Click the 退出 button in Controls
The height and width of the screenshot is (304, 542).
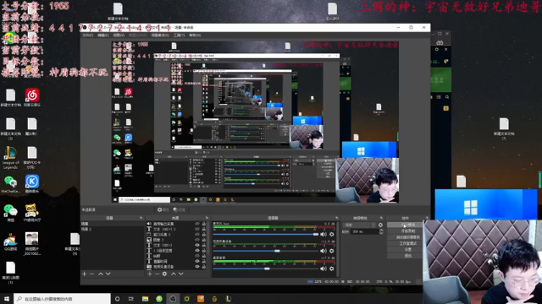(x=405, y=256)
